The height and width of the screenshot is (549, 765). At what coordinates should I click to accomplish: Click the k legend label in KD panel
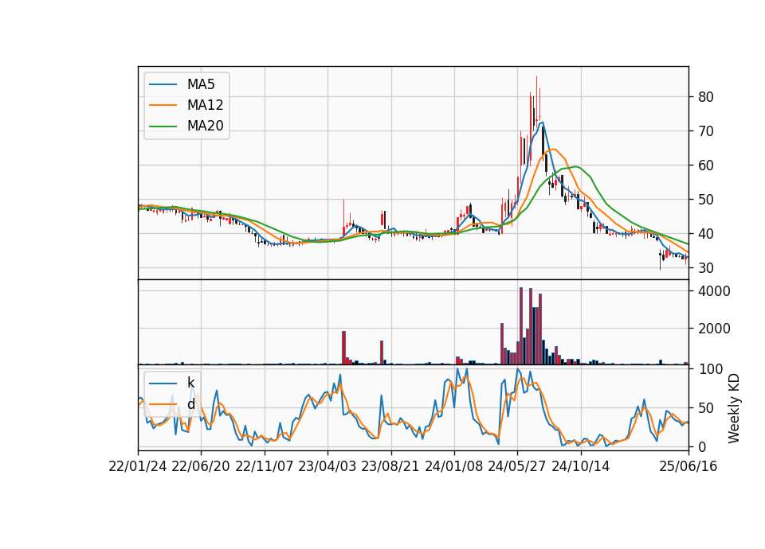(x=190, y=383)
